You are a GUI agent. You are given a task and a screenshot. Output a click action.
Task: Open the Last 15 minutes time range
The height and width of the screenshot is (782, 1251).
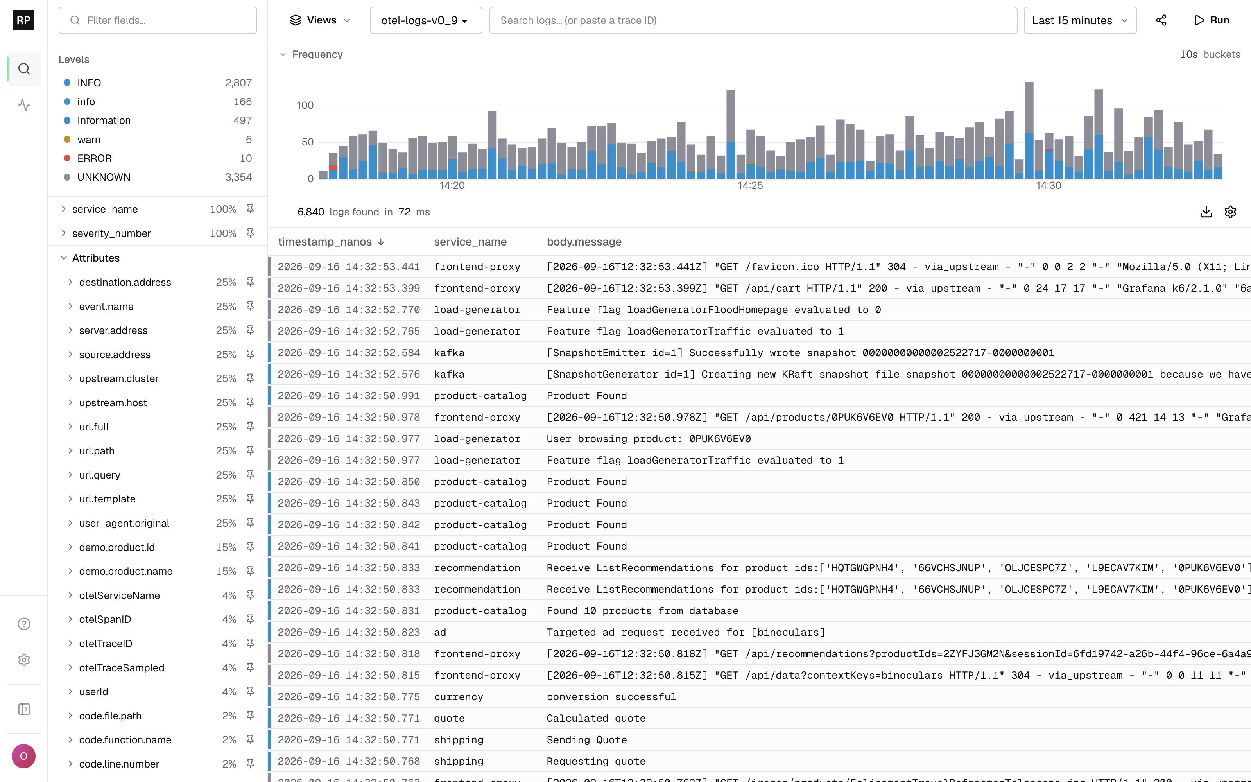[x=1080, y=20]
